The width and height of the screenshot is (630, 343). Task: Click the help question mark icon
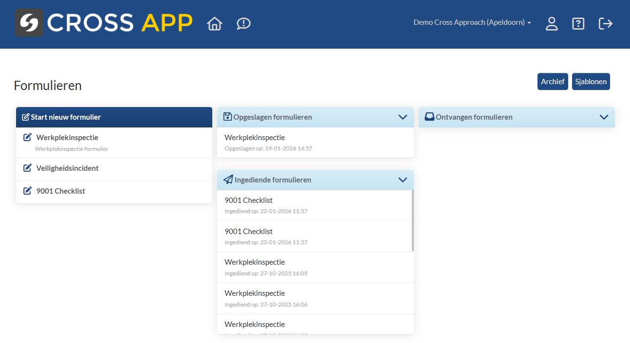pos(578,23)
